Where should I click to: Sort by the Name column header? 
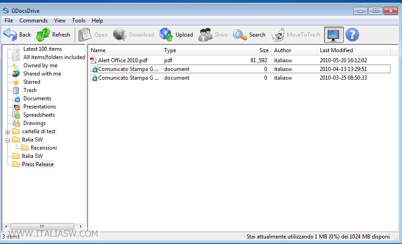[x=125, y=50]
